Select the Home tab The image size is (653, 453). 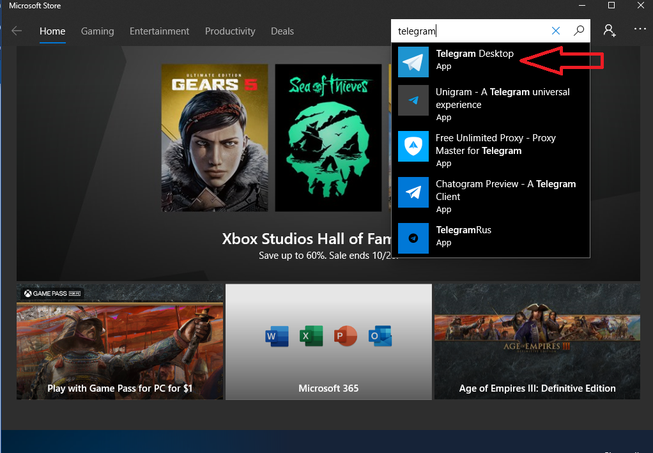(52, 31)
